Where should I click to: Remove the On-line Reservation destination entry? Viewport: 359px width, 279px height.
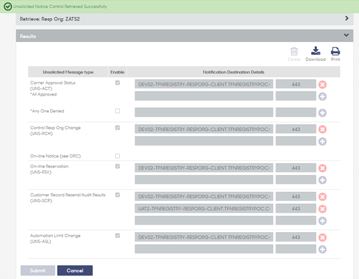point(322,168)
